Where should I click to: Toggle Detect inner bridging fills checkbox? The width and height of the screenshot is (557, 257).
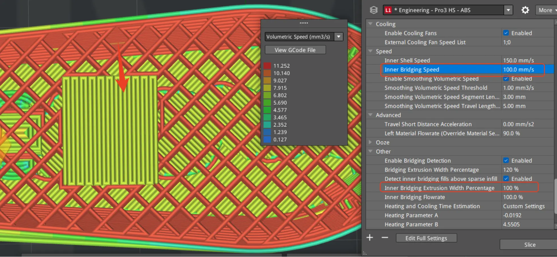(506, 179)
